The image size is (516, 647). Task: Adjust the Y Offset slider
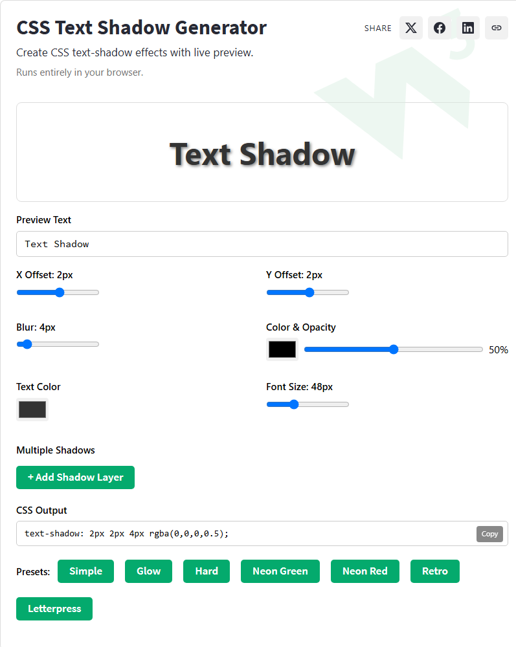coord(308,292)
